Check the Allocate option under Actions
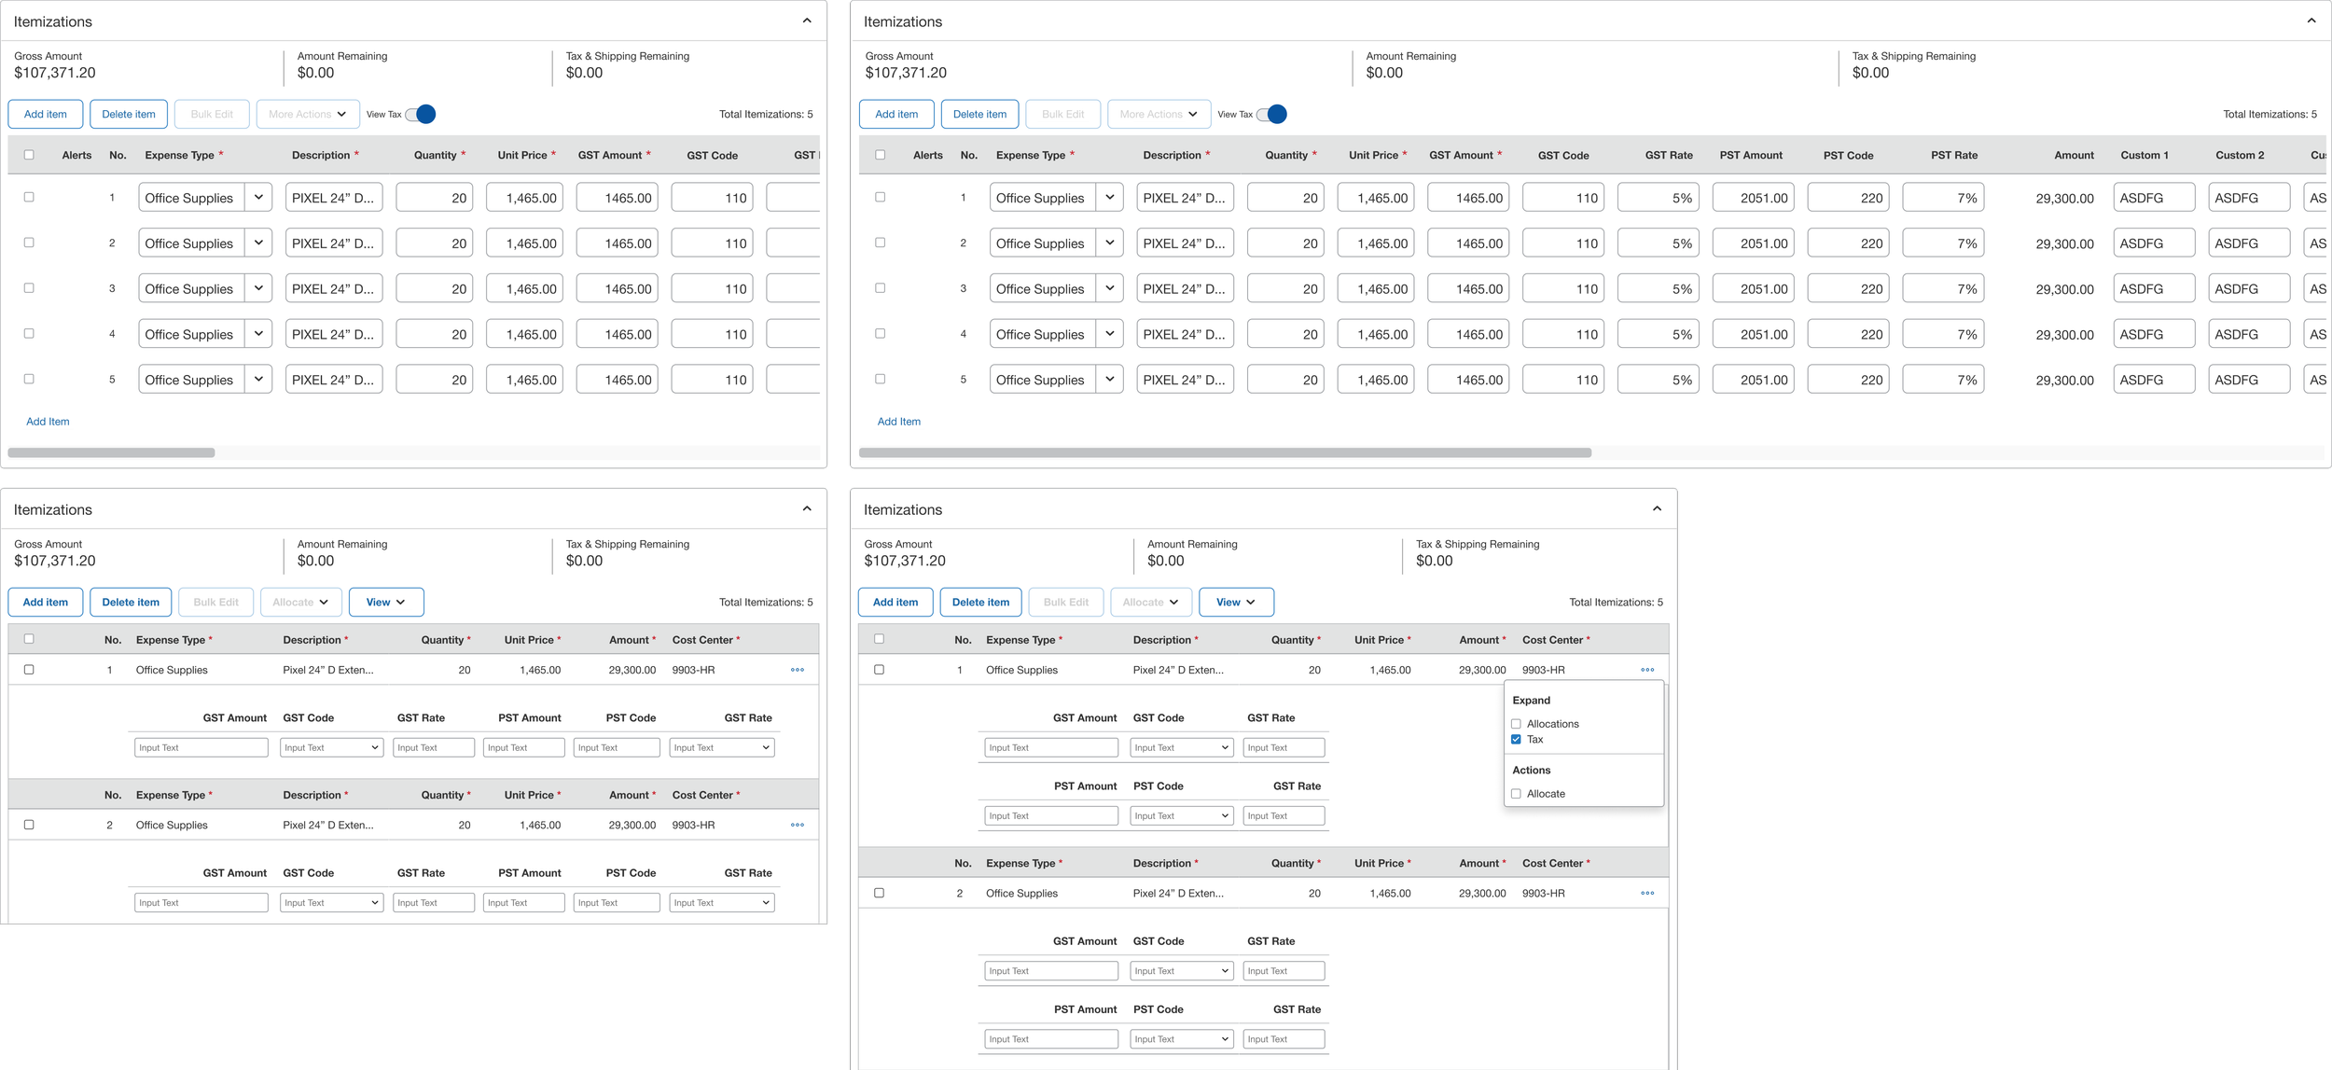The height and width of the screenshot is (1070, 2332). click(1516, 794)
